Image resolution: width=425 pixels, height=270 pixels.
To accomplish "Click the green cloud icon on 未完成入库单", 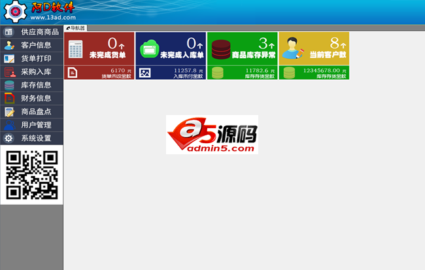I will click(149, 49).
